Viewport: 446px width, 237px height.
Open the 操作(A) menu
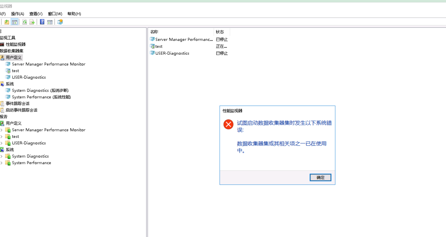(x=17, y=14)
